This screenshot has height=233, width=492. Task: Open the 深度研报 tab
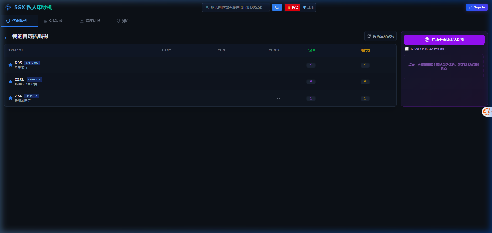(90, 21)
